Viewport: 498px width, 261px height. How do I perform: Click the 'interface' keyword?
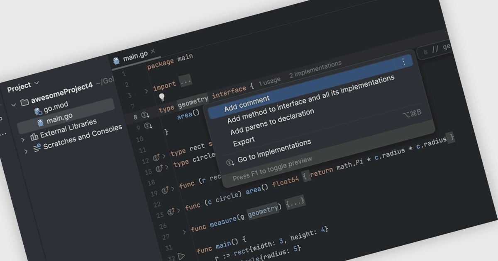point(229,92)
